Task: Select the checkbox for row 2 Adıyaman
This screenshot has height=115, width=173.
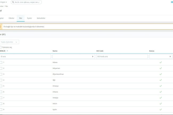Action: (1, 68)
